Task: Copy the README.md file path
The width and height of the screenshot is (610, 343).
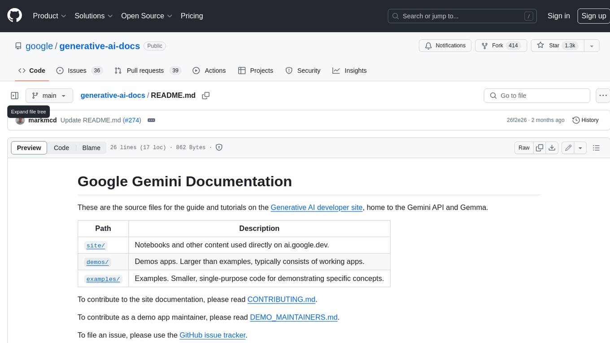Action: coord(206,96)
